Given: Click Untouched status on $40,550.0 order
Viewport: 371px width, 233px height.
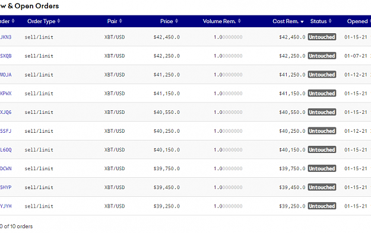Looking at the screenshot, I should click(x=322, y=112).
